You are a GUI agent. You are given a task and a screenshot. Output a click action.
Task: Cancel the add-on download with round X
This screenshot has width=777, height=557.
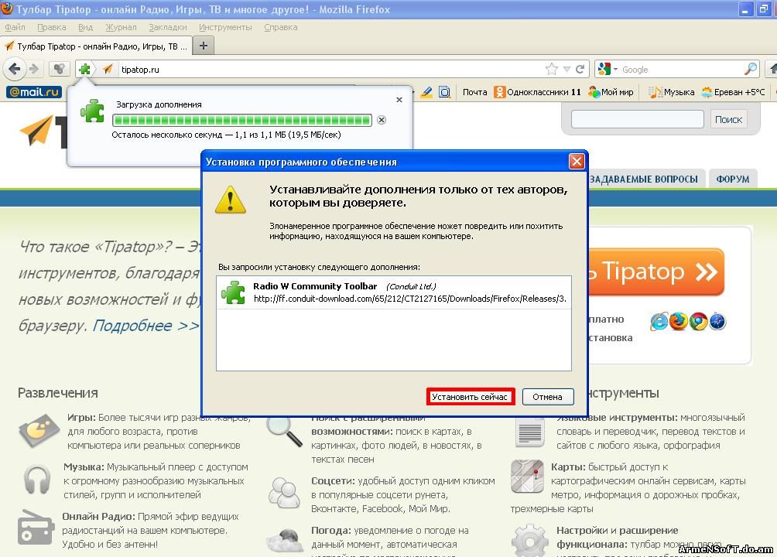tap(382, 120)
